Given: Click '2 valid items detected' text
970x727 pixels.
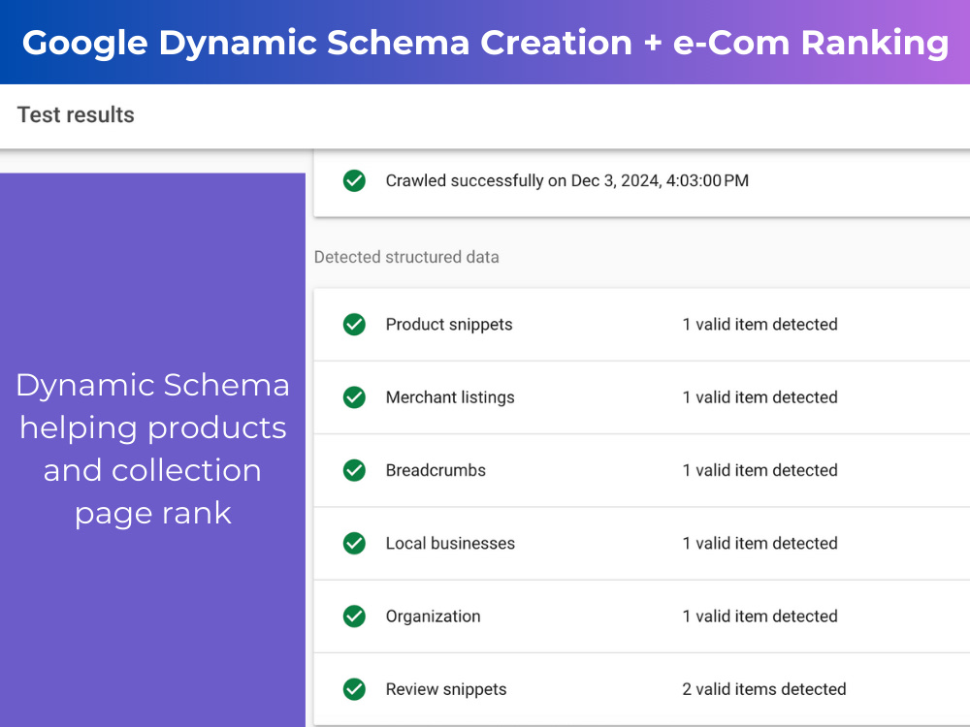Looking at the screenshot, I should click(x=764, y=688).
